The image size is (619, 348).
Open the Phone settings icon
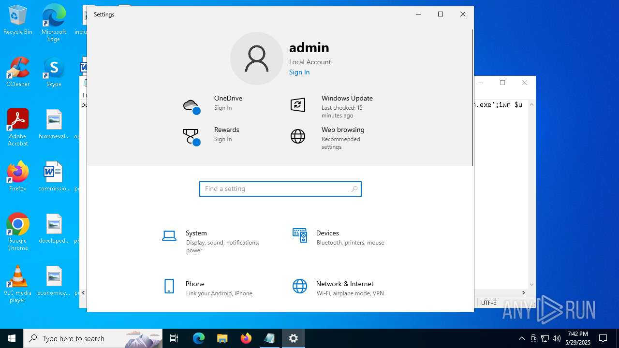(169, 286)
